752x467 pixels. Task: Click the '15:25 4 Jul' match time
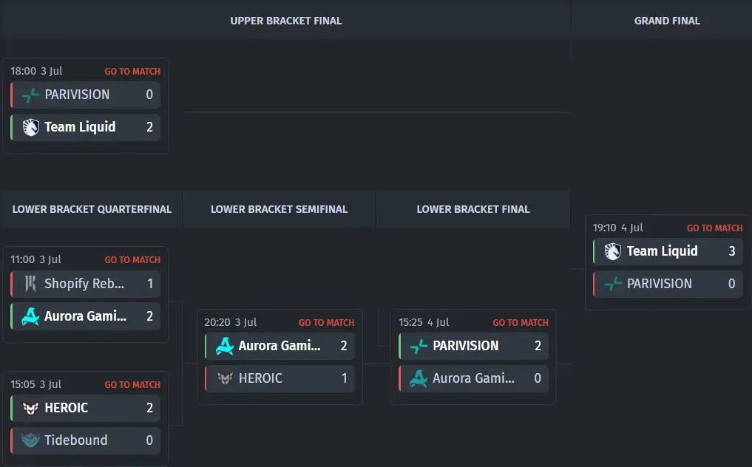click(x=424, y=323)
